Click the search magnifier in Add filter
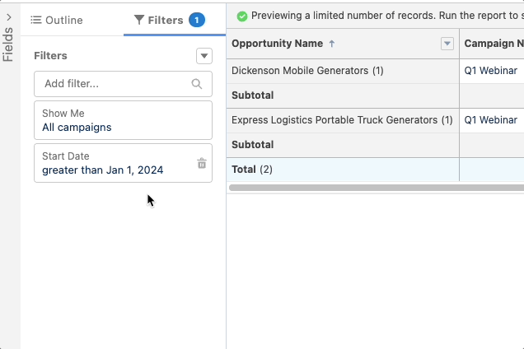This screenshot has width=524, height=349. click(x=197, y=84)
